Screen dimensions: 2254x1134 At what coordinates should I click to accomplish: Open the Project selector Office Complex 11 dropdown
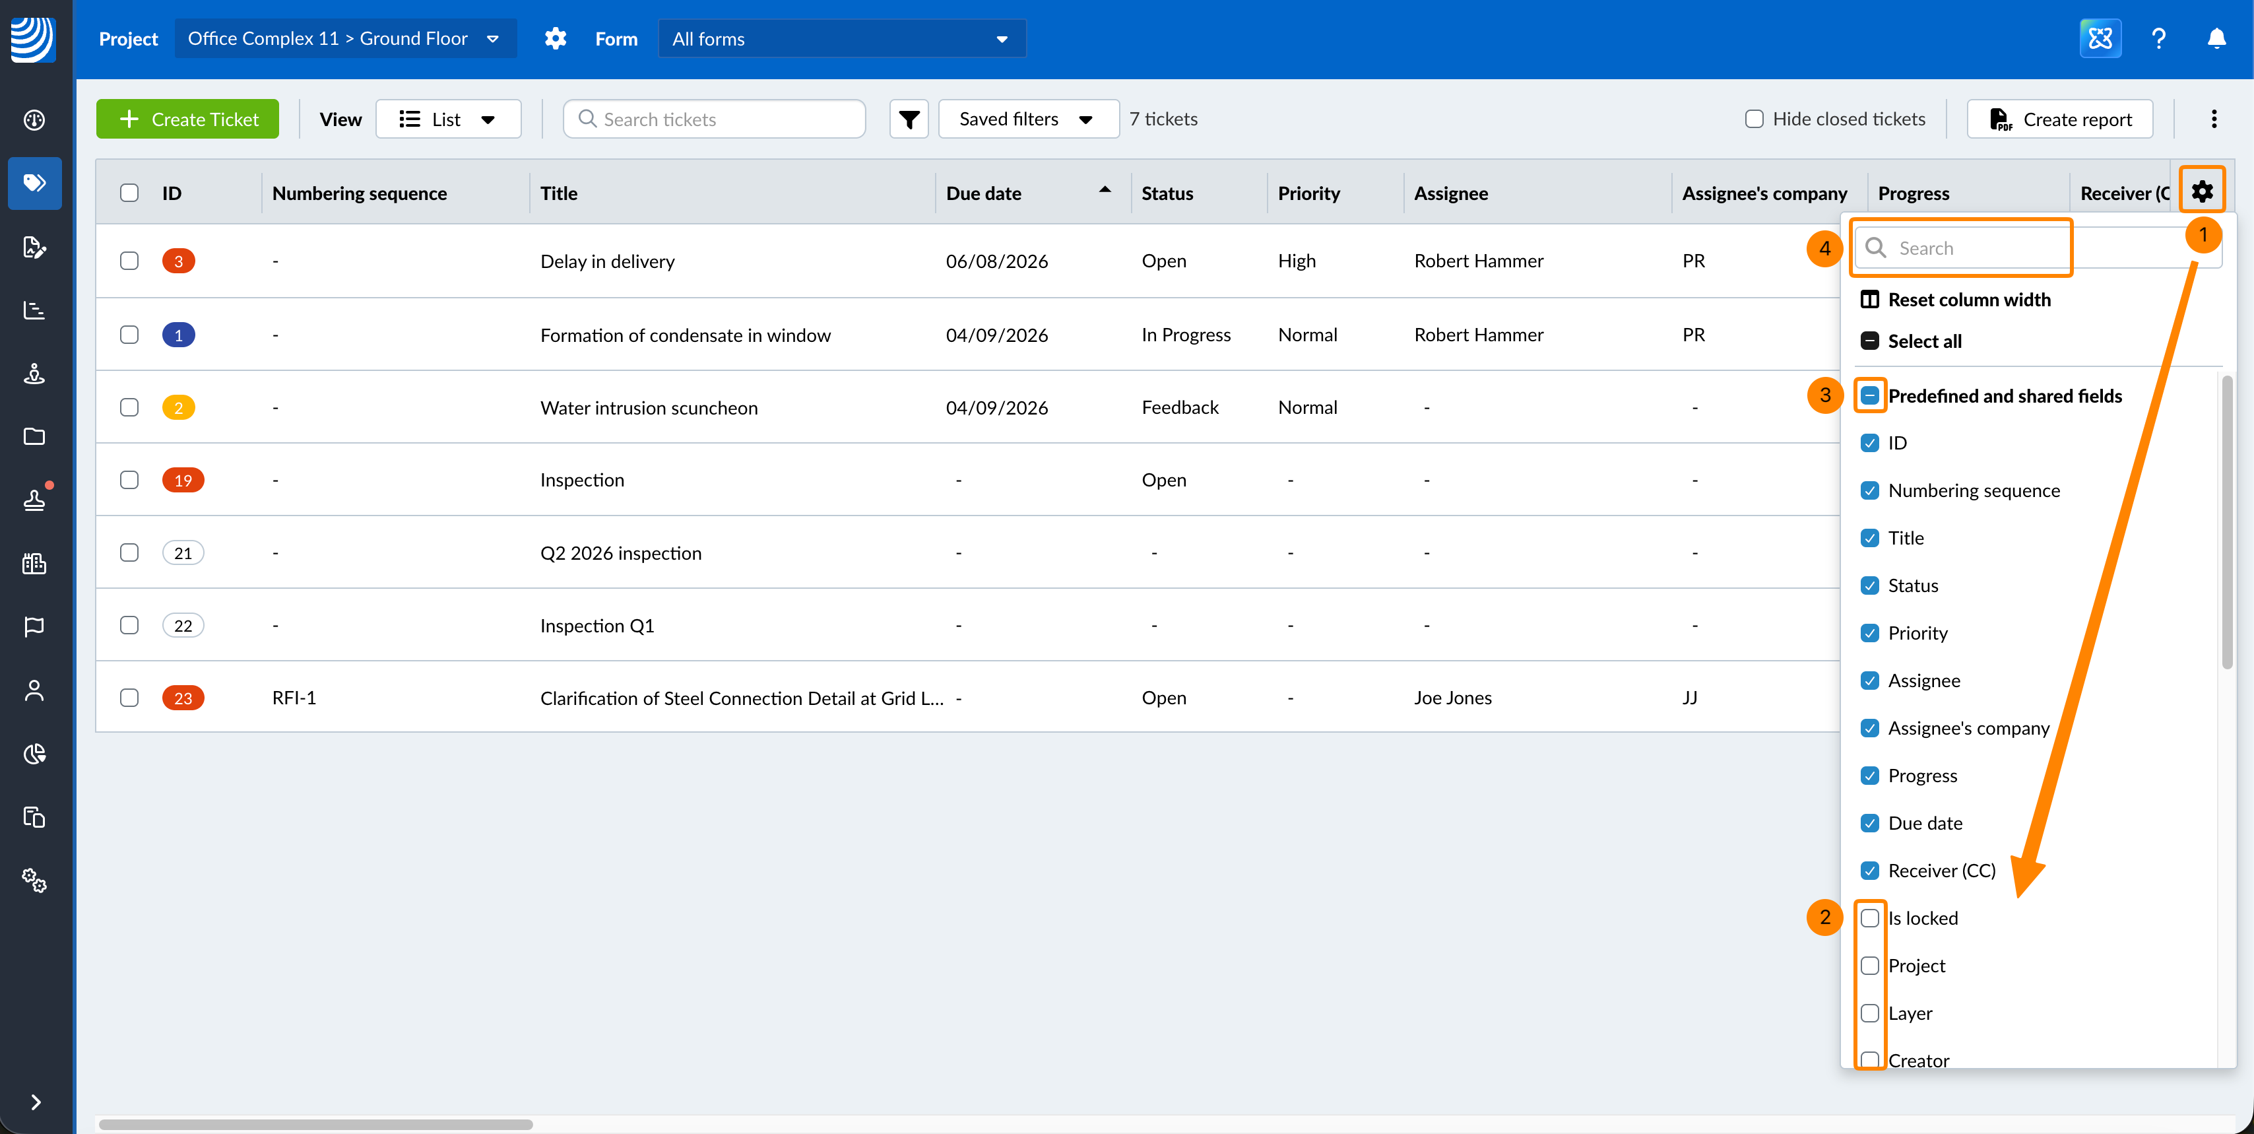click(346, 38)
